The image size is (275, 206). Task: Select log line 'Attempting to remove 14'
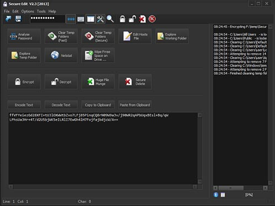tap(240, 54)
